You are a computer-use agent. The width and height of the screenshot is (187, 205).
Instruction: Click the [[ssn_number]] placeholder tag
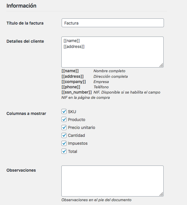pyautogui.click(x=77, y=92)
